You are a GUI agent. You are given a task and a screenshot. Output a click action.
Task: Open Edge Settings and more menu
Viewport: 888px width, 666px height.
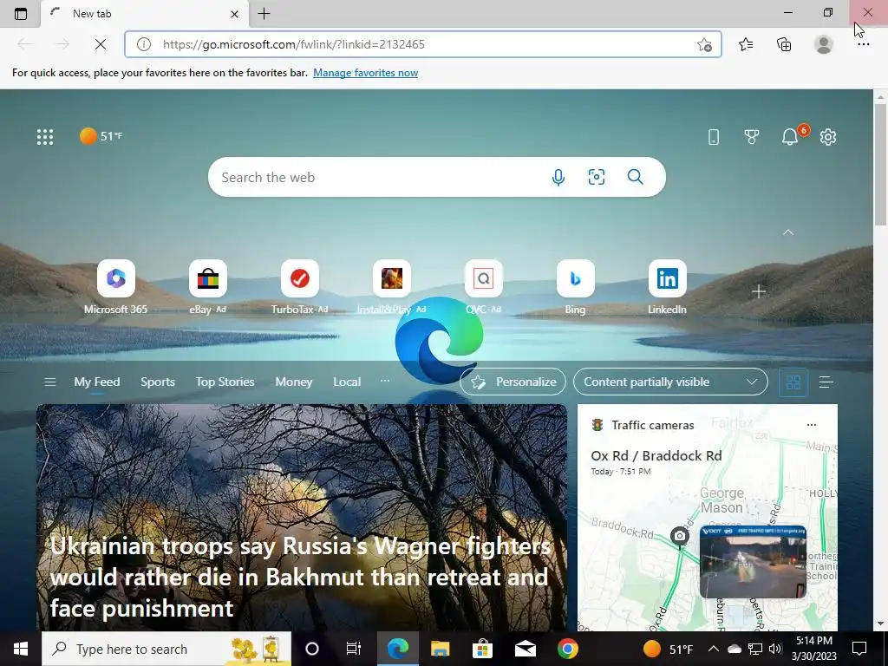[x=863, y=44]
